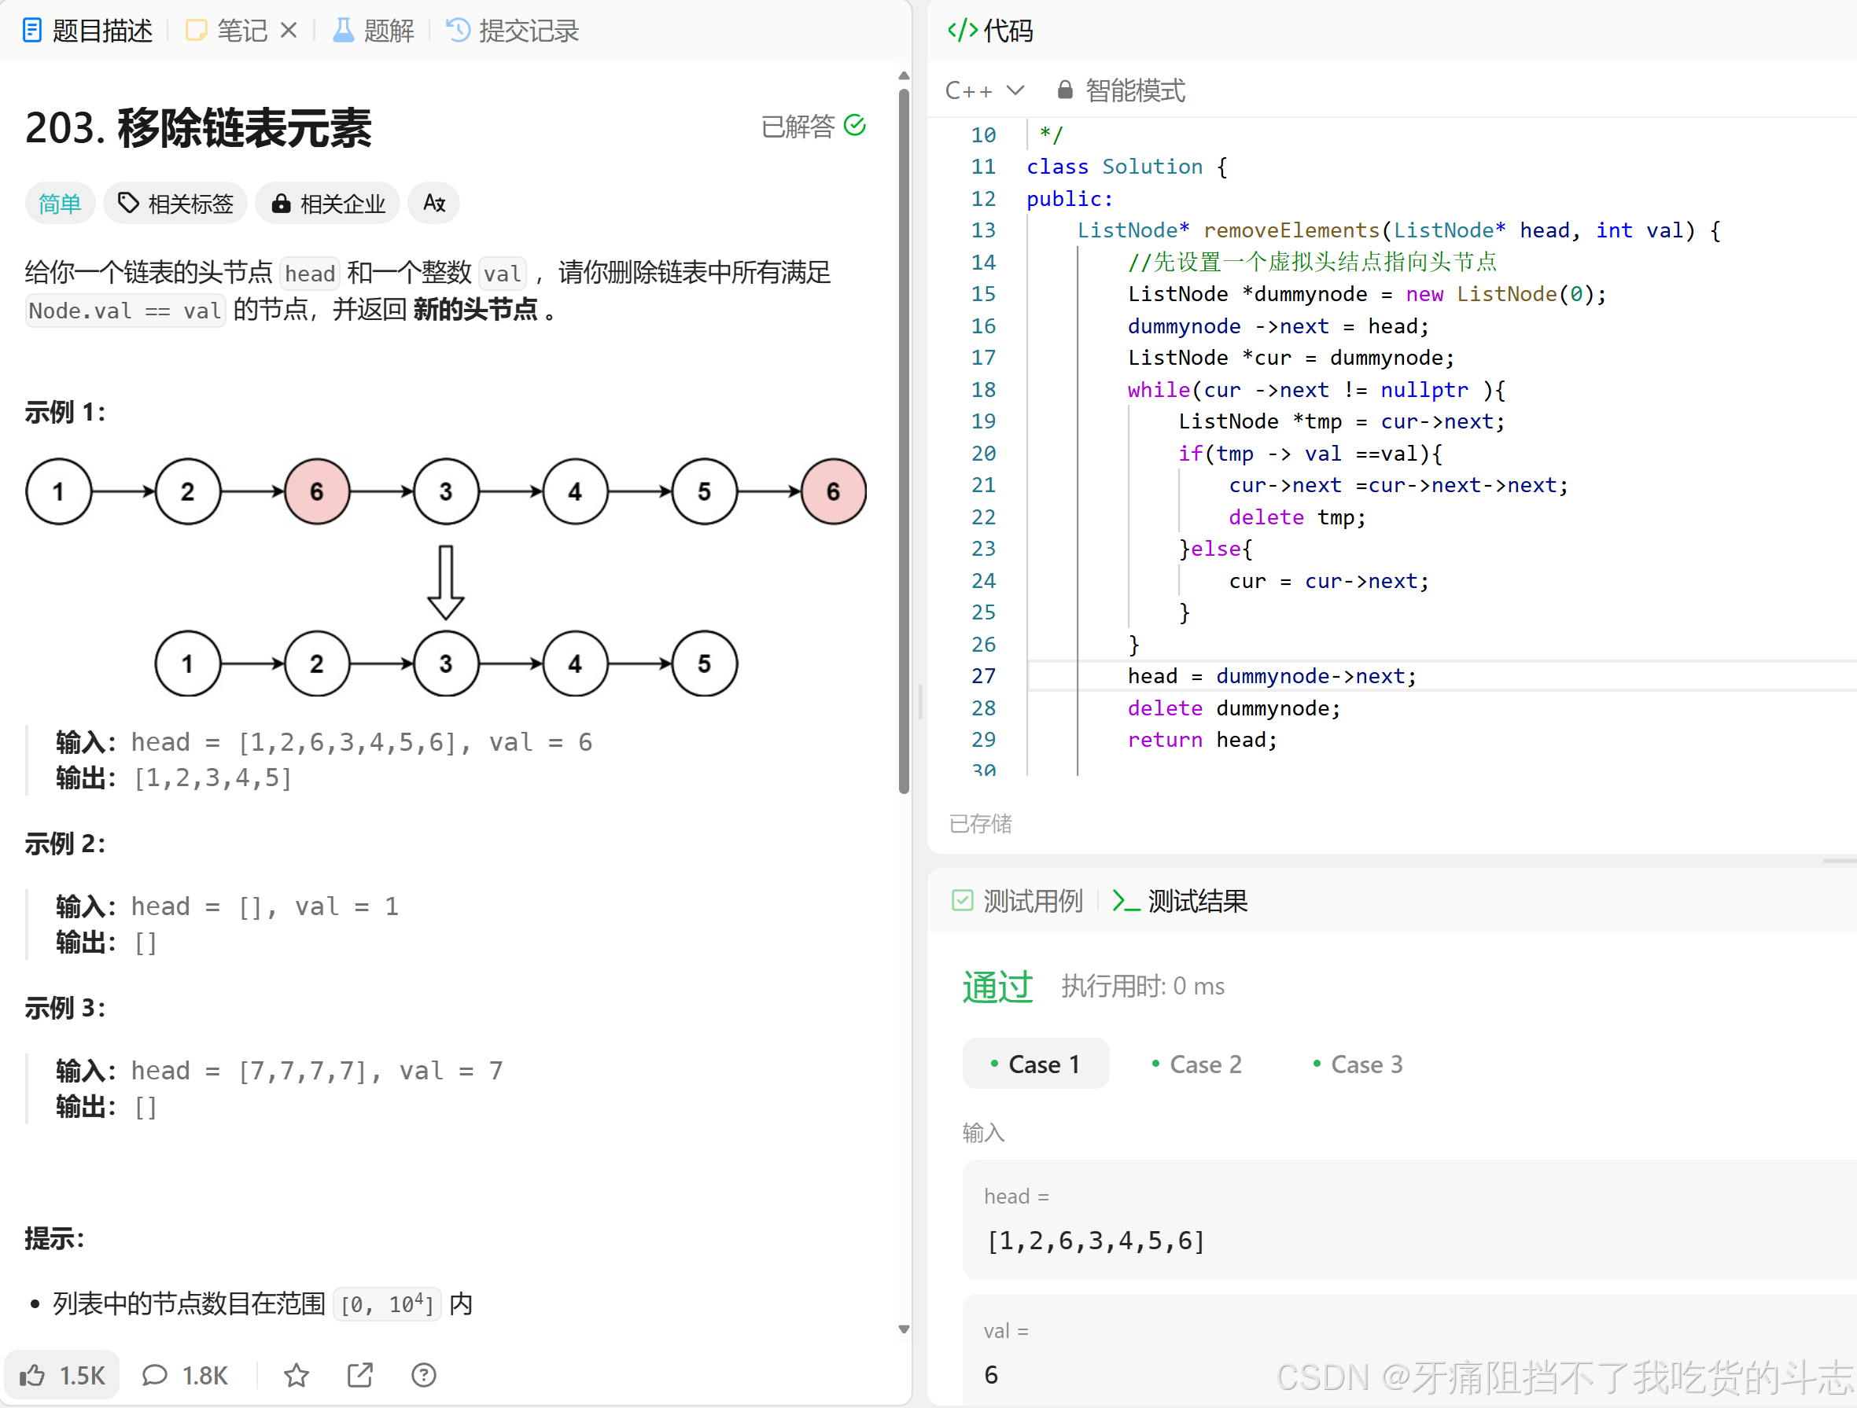The width and height of the screenshot is (1857, 1408).
Task: Click the translate language icon
Action: (434, 203)
